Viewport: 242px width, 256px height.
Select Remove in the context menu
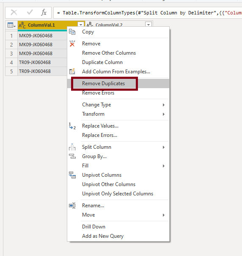pyautogui.click(x=118, y=44)
